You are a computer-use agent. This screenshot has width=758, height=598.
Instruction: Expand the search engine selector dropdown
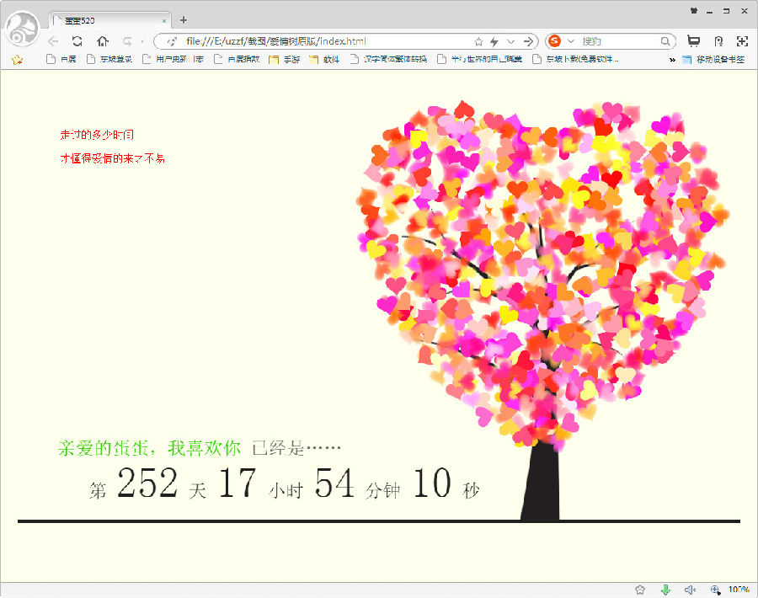[x=571, y=41]
